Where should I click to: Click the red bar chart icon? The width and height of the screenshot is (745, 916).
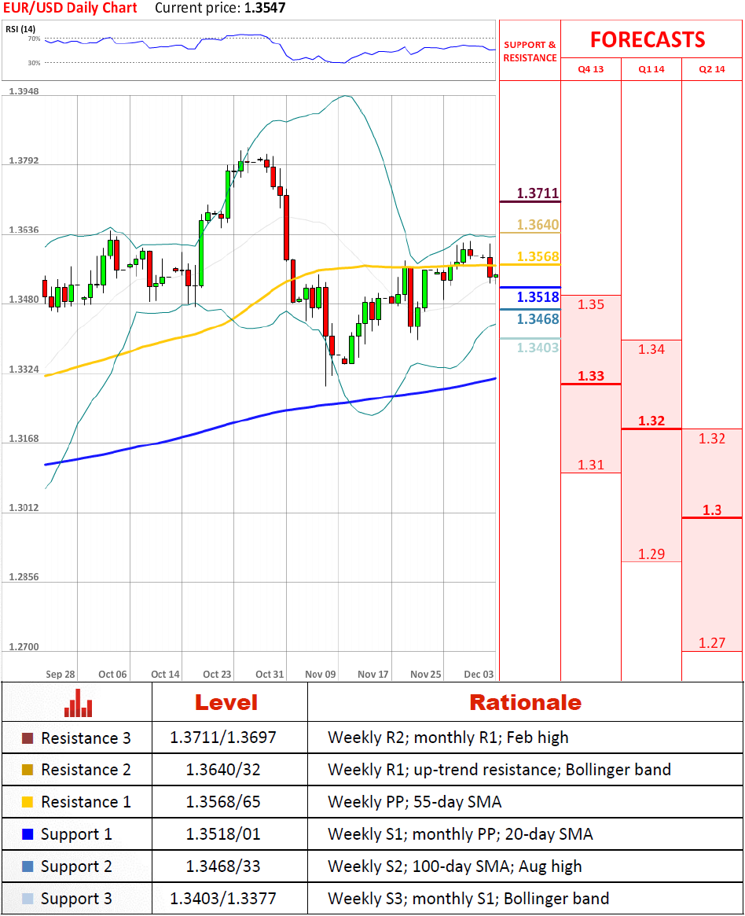tap(79, 703)
